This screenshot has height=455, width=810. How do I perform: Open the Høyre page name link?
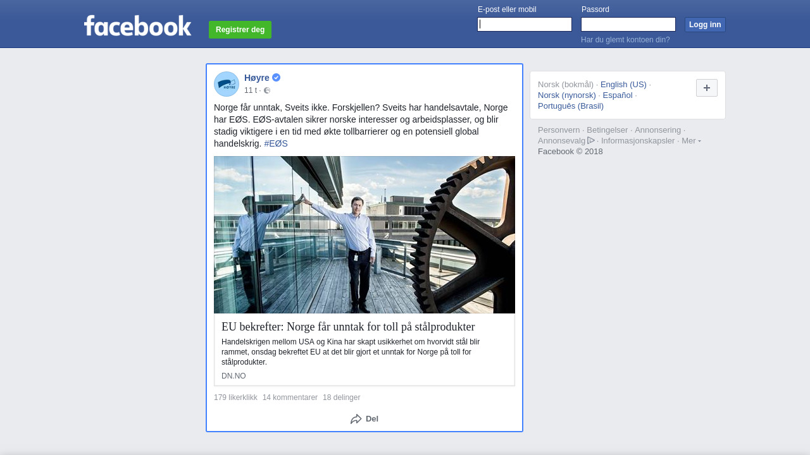click(x=257, y=78)
